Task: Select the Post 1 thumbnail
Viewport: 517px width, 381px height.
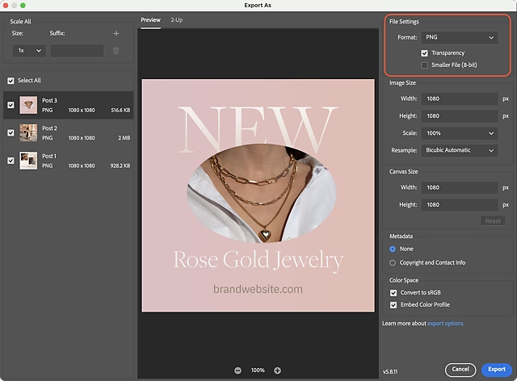Action: [28, 160]
